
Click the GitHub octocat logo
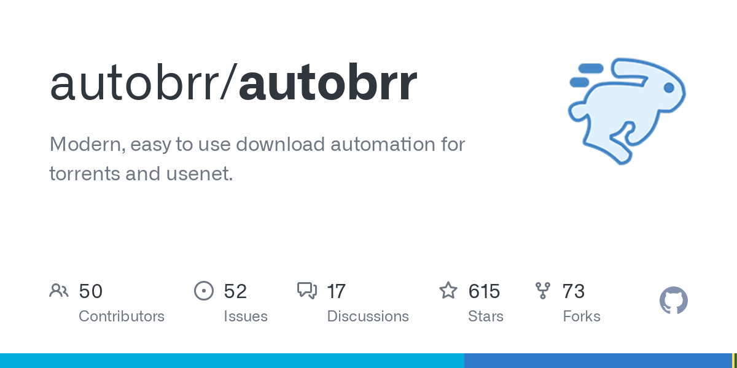674,301
